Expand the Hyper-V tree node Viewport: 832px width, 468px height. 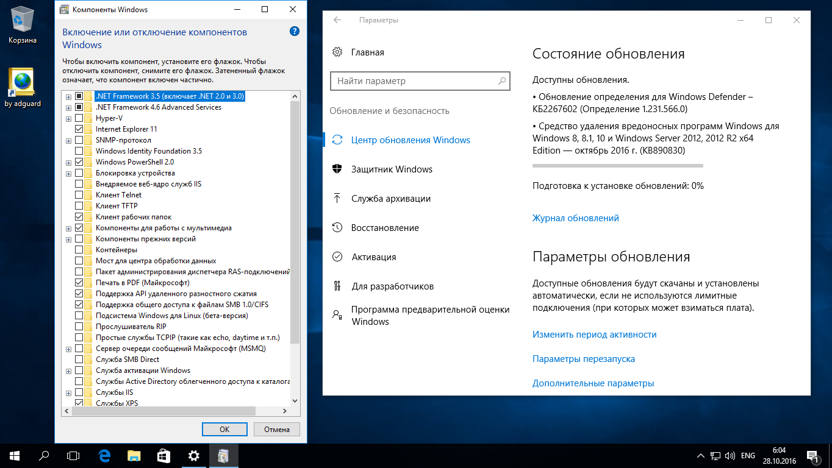(68, 118)
